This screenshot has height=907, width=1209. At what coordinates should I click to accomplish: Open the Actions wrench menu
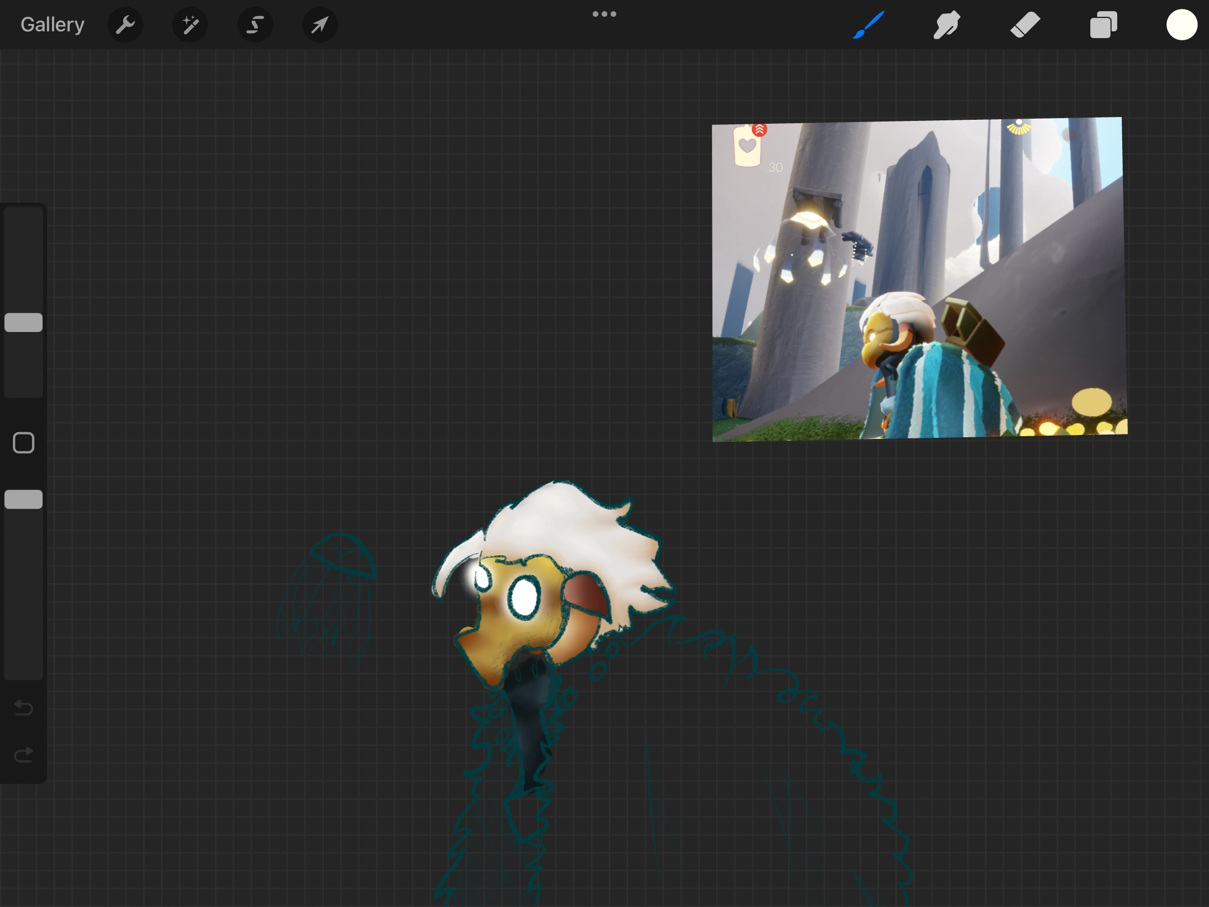coord(125,25)
